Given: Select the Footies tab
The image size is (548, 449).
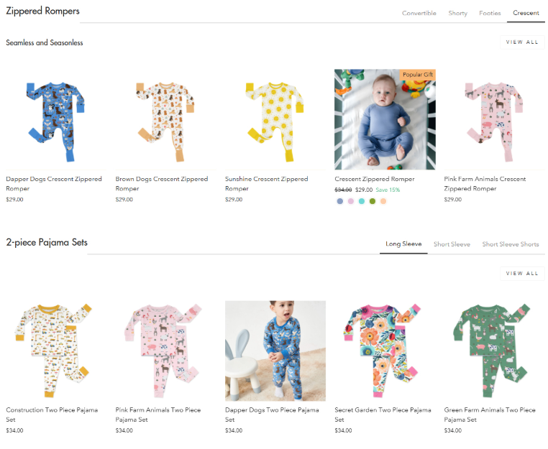Looking at the screenshot, I should click(490, 13).
